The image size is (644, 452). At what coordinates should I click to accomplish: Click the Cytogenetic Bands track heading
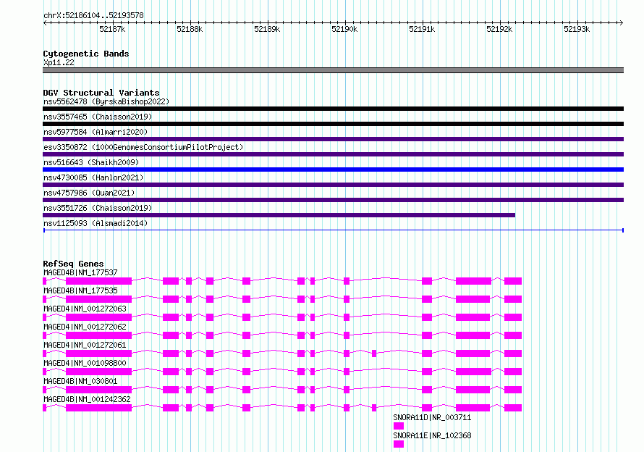86,54
